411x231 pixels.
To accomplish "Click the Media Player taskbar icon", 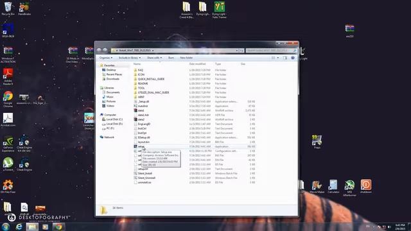I will (45, 227).
